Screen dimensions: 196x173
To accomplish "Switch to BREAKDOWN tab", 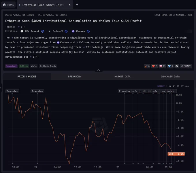I will (x=74, y=77).
